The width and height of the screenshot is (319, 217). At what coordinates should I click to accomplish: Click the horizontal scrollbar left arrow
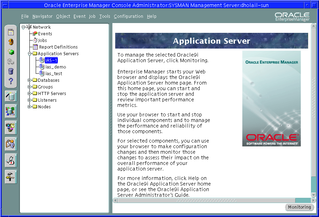point(115,201)
